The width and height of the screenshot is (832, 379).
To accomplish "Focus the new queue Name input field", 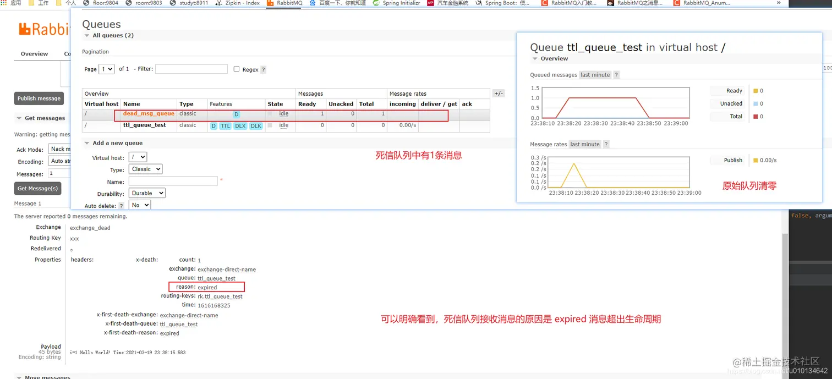I will [x=173, y=181].
